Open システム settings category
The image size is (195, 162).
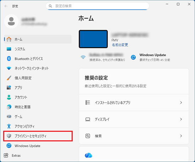(38, 49)
